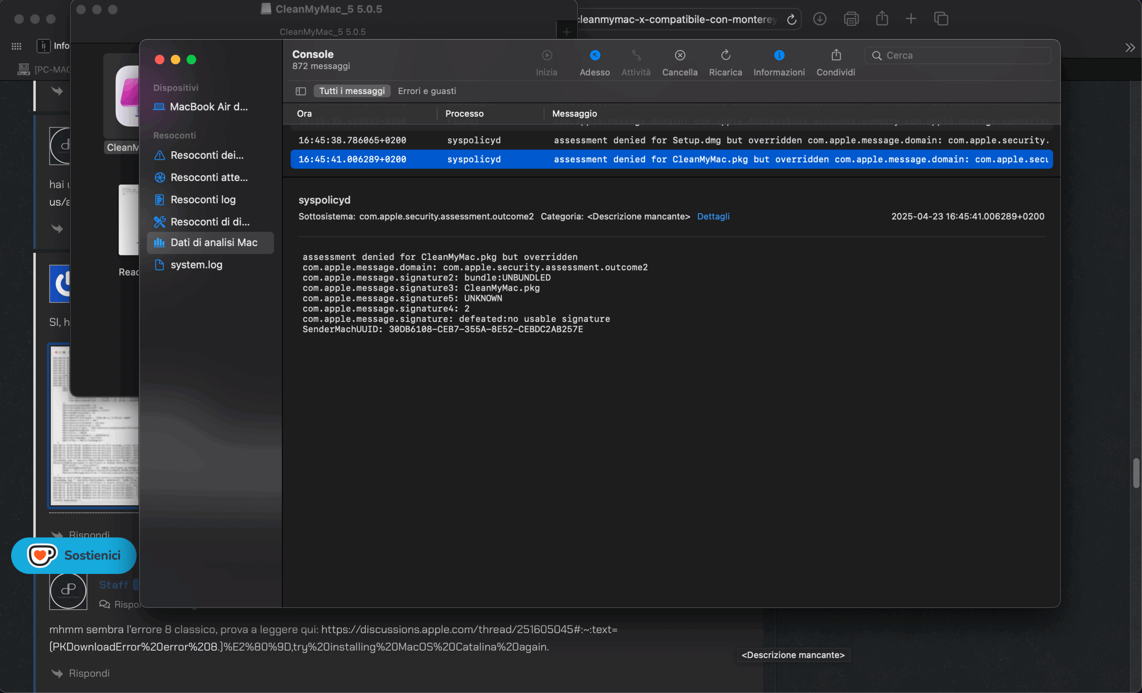Select the Tutti i messaggi filter tab
Viewport: 1142px width, 693px height.
(352, 91)
